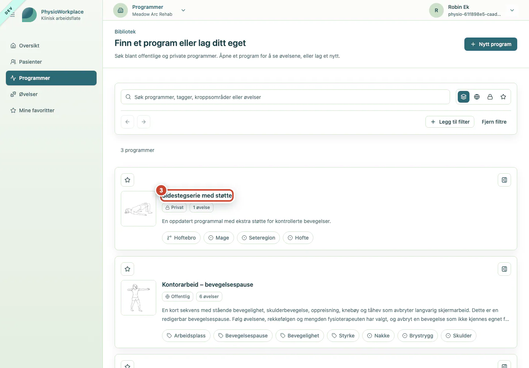Open the Kontorarbeid – bevegelsespause program title
The height and width of the screenshot is (368, 529).
(x=208, y=284)
